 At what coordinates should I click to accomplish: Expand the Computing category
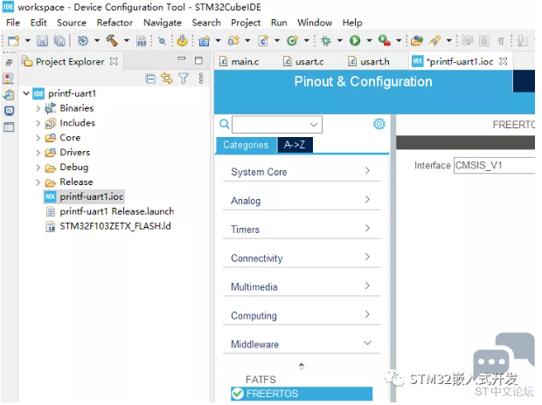(x=302, y=315)
